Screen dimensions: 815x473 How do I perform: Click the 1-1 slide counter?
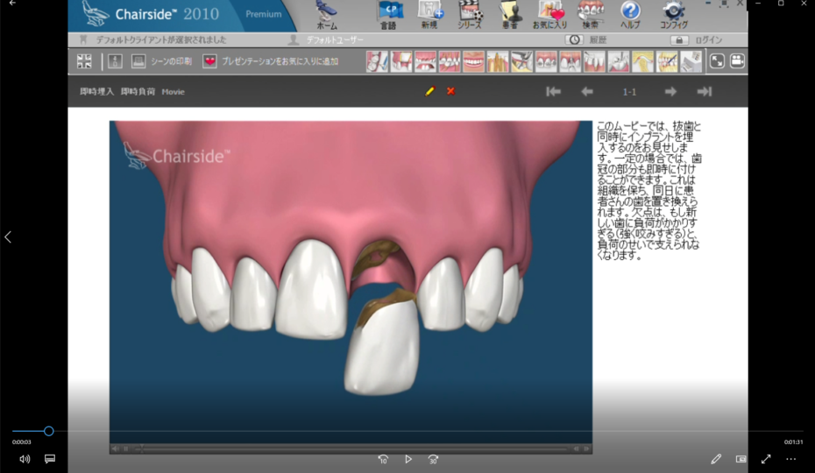(629, 92)
